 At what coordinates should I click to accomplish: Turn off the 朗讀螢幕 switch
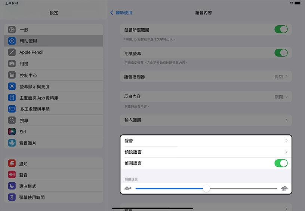281,52
